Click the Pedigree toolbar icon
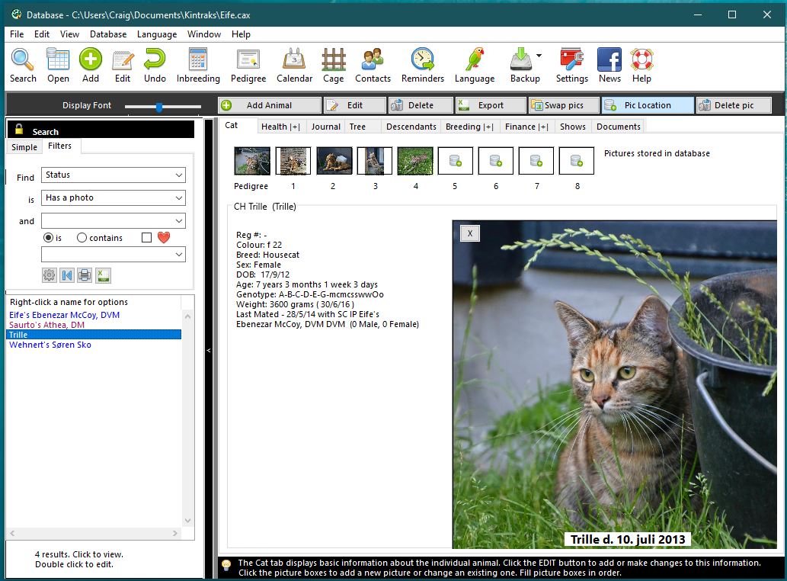This screenshot has width=787, height=581. tap(248, 65)
